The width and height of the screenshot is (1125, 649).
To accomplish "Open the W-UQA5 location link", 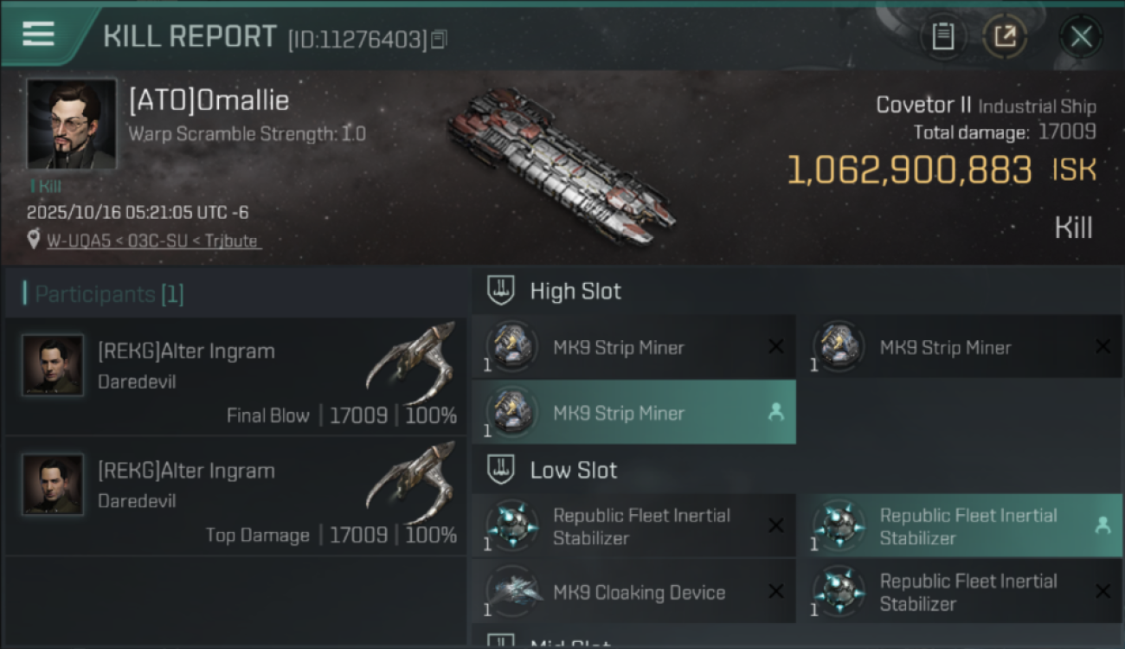I will coord(153,241).
